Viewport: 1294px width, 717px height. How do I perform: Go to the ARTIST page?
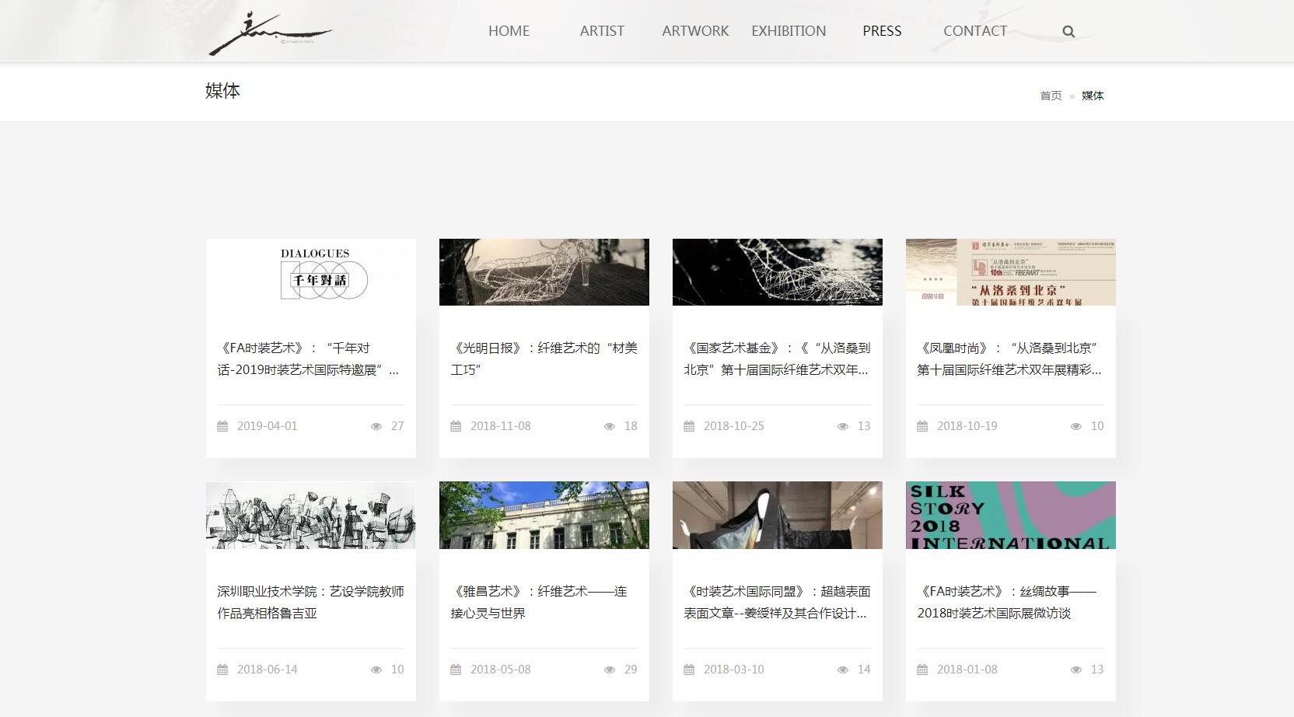click(602, 31)
